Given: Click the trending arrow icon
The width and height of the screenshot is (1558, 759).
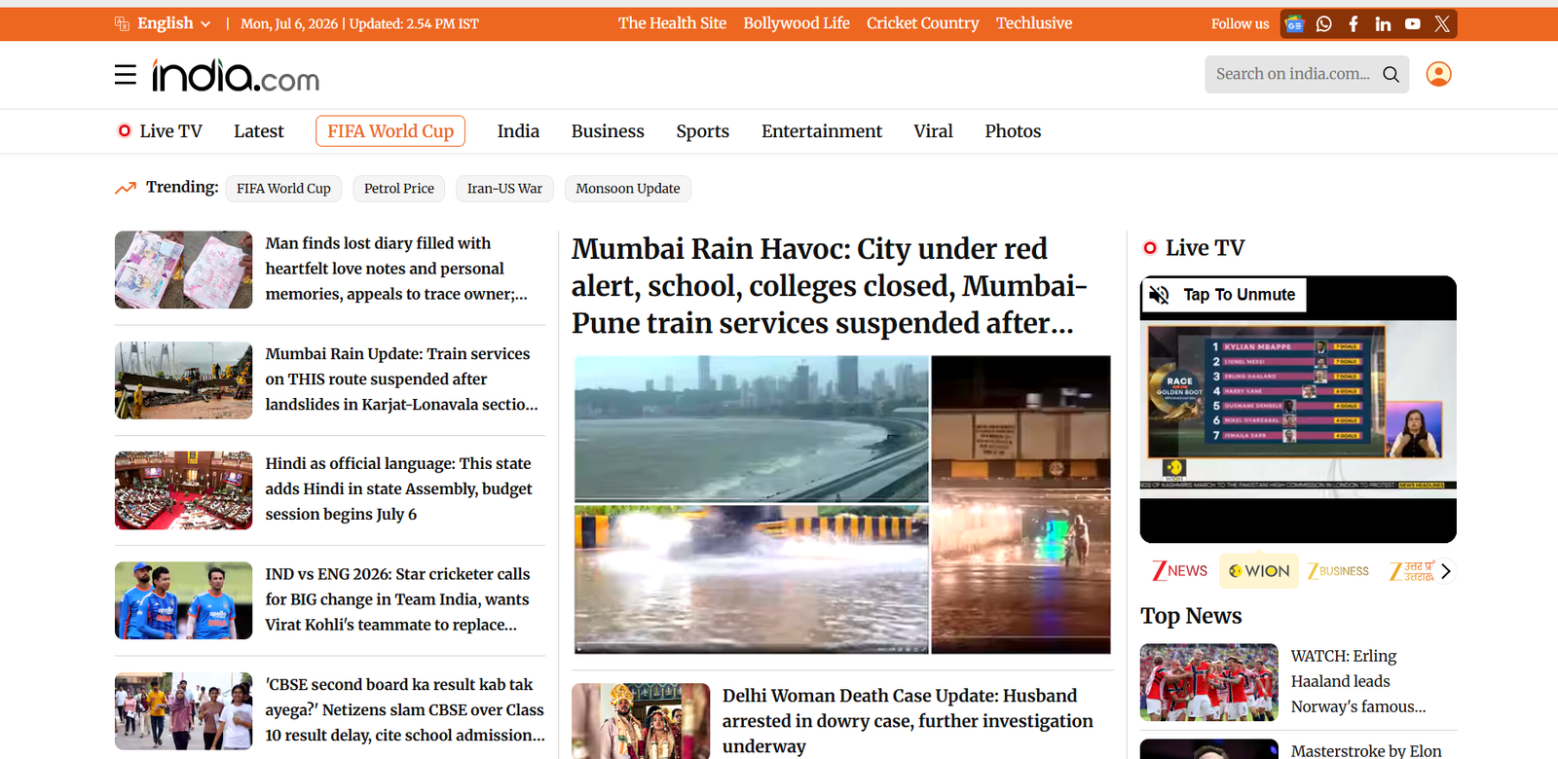Looking at the screenshot, I should [x=126, y=188].
